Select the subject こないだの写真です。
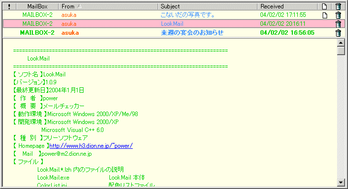Viewport: 348px width, 189px height. pyautogui.click(x=188, y=15)
